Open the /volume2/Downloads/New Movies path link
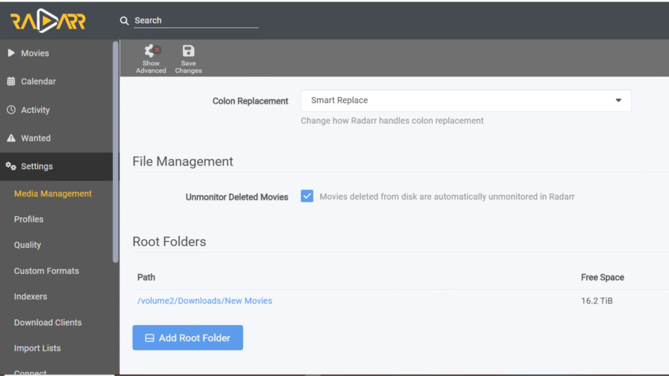This screenshot has width=669, height=376. [204, 301]
